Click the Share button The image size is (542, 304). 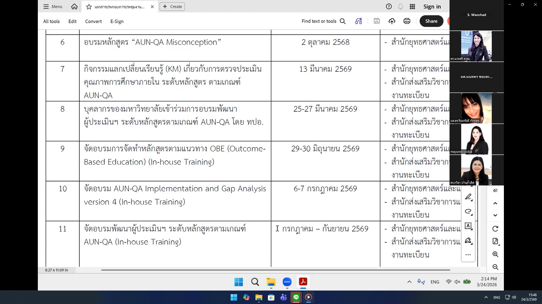click(x=431, y=21)
